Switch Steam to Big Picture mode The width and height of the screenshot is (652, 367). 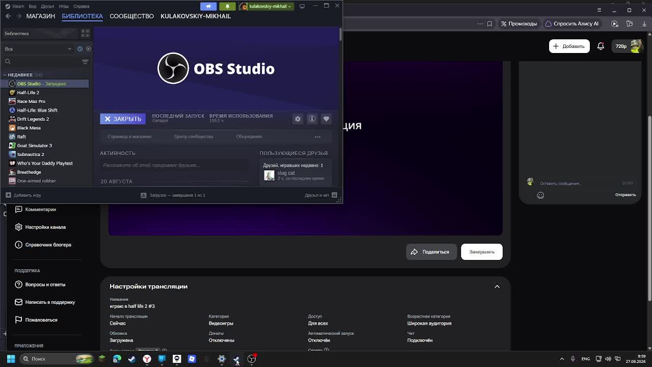(x=302, y=6)
